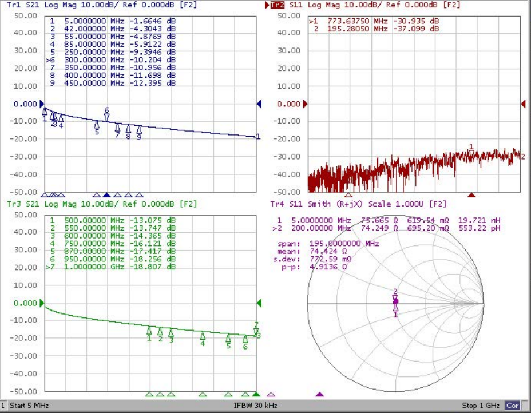Click hollow red marker triangle on Tr2 frequency axis
Image resolution: width=531 pixels, height=413 pixels.
pyautogui.click(x=348, y=195)
